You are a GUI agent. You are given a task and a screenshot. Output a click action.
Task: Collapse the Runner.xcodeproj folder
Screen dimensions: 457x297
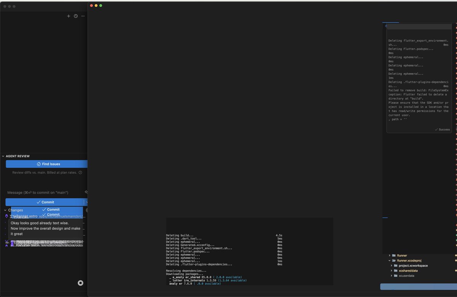point(389,261)
